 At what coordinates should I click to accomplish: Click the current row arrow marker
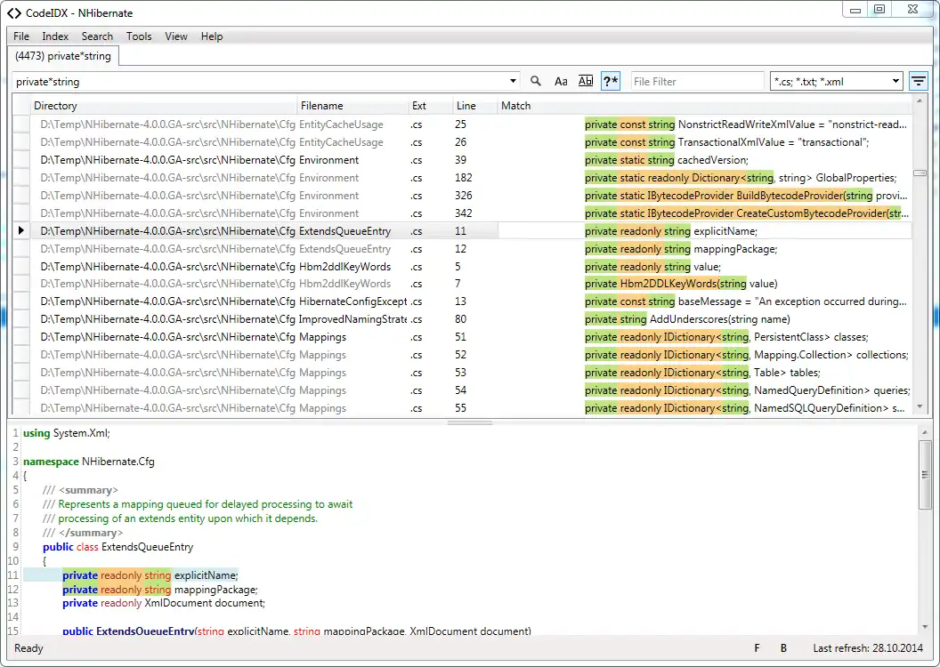tap(21, 230)
